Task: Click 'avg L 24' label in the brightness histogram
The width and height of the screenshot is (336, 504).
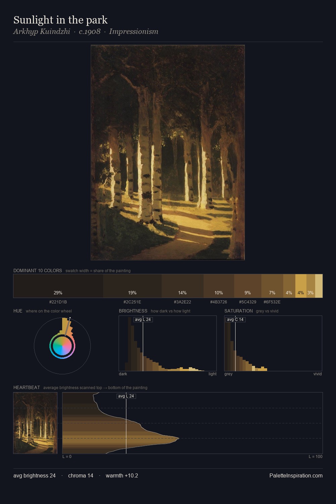Action: tap(143, 320)
